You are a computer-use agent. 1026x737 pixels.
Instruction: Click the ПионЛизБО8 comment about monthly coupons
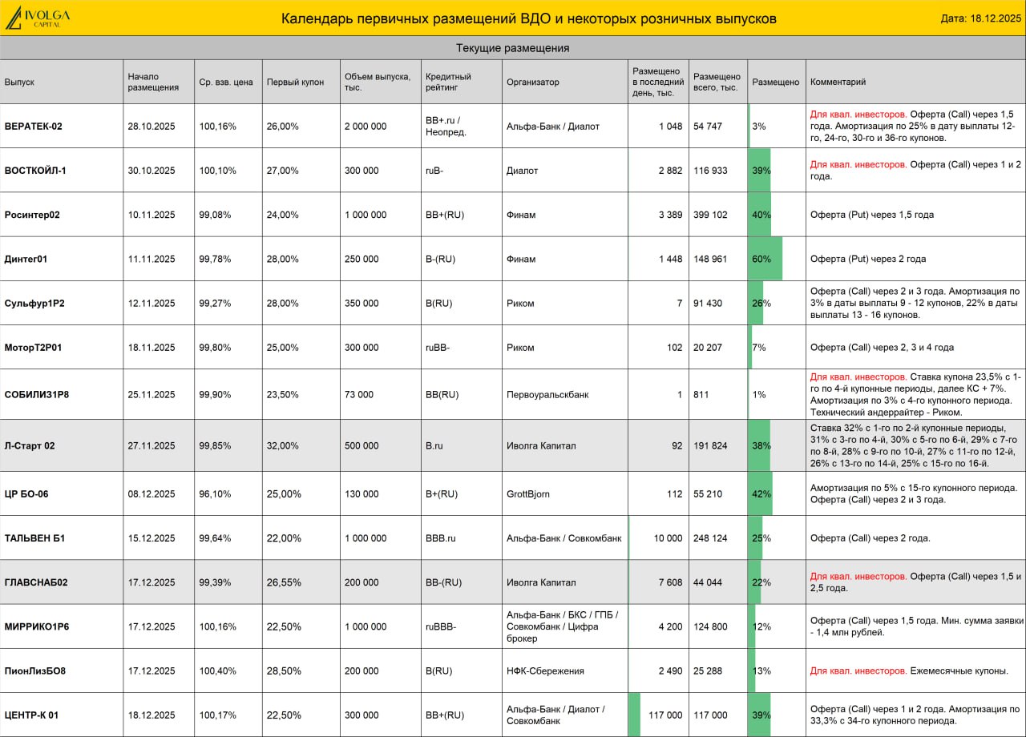click(x=910, y=671)
